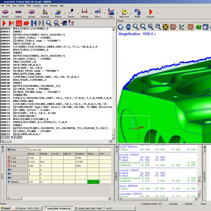The width and height of the screenshot is (211, 211).
Task: Open dropdown arrow next to Scan
Action: coord(117,13)
